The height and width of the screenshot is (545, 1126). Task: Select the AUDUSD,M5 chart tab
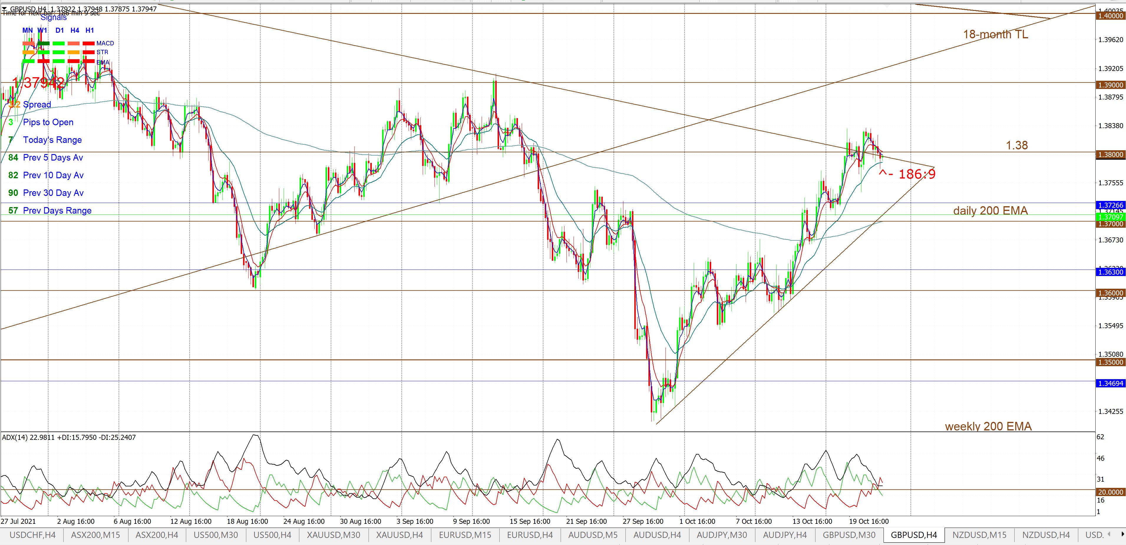coord(593,534)
